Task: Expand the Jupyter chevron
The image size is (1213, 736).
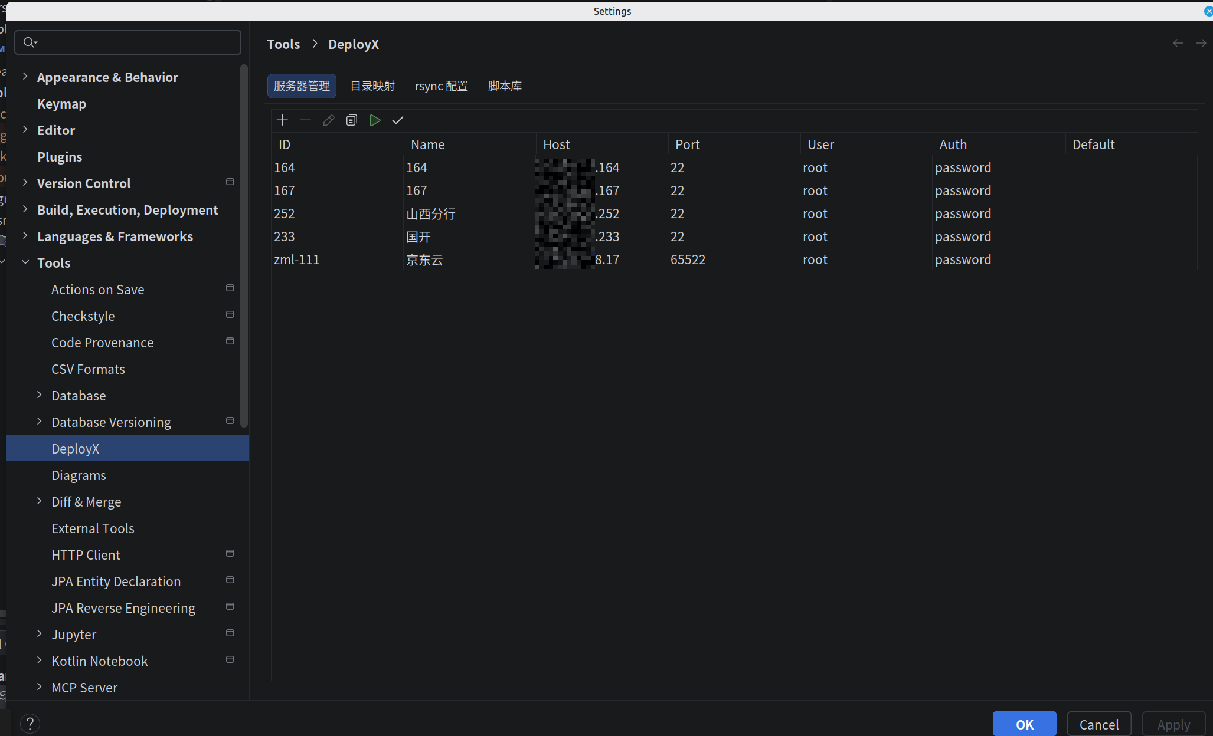Action: click(39, 633)
